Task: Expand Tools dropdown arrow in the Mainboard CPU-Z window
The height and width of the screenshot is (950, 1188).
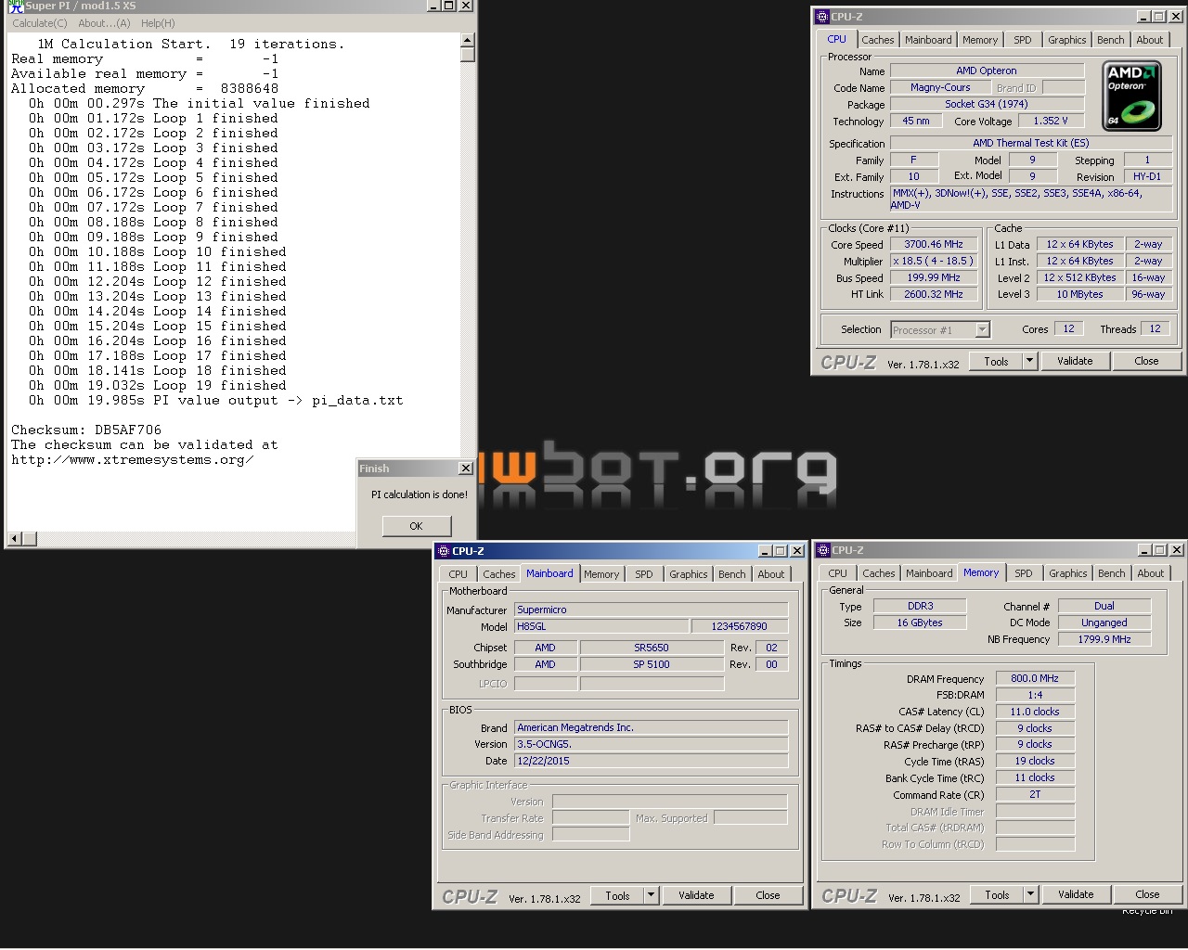Action: (x=651, y=896)
